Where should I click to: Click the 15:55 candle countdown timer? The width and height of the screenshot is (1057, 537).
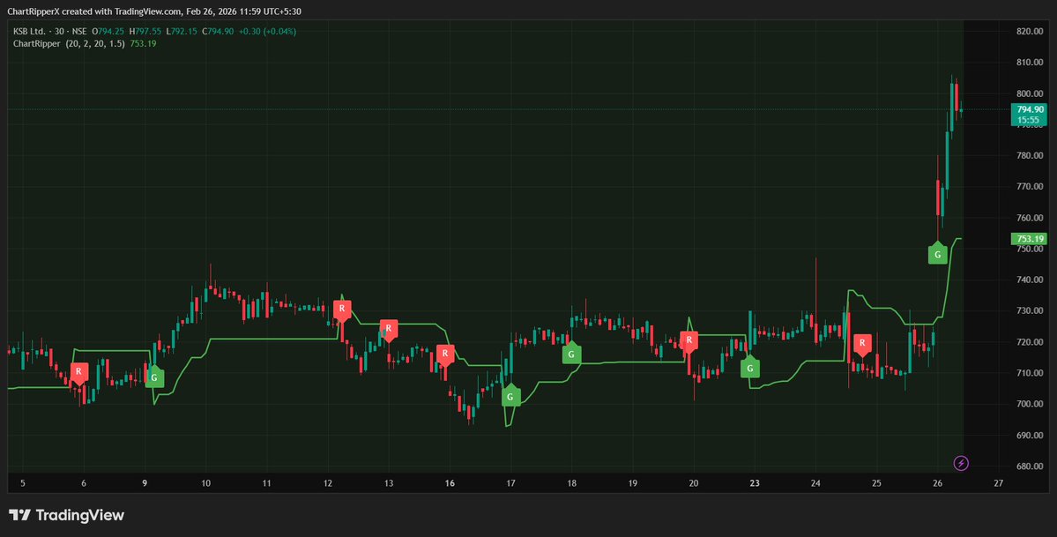click(x=1028, y=118)
